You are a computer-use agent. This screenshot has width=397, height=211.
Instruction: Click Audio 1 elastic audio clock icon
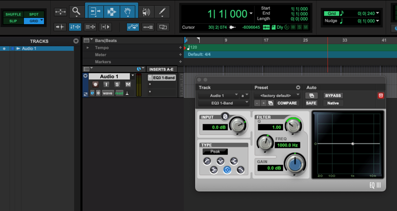point(92,93)
